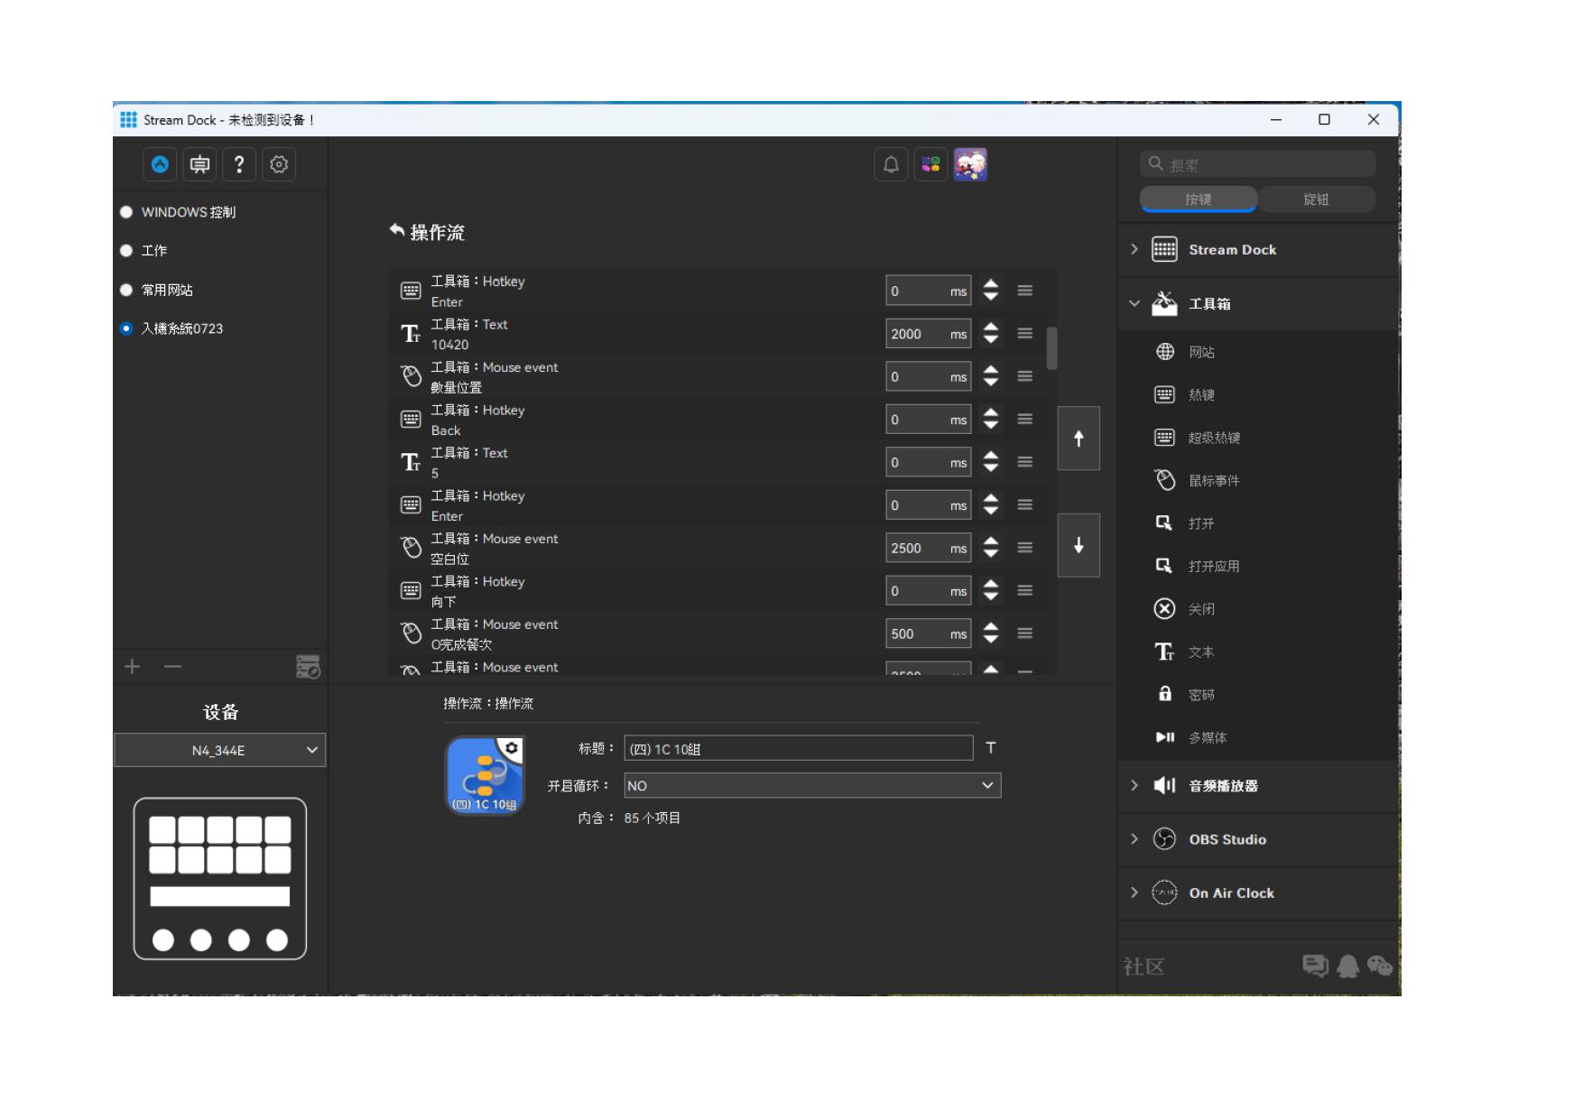Click the back arrow beside 操作流 heading
Screen dimensions: 1583x1119
pyautogui.click(x=396, y=231)
